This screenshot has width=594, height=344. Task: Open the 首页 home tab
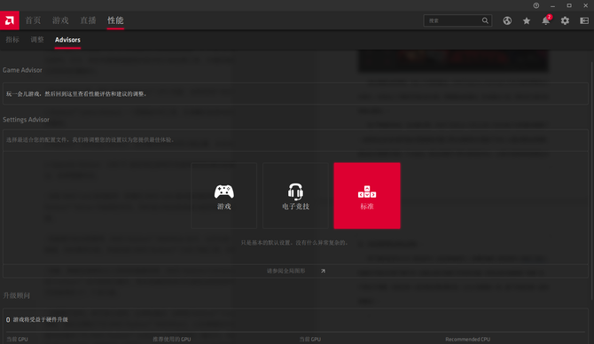(33, 20)
